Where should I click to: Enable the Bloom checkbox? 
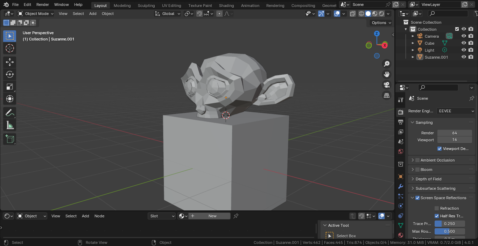(417, 170)
